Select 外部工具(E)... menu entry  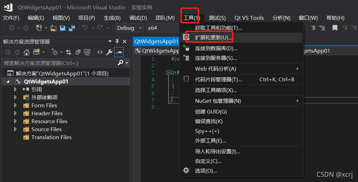coord(241,141)
